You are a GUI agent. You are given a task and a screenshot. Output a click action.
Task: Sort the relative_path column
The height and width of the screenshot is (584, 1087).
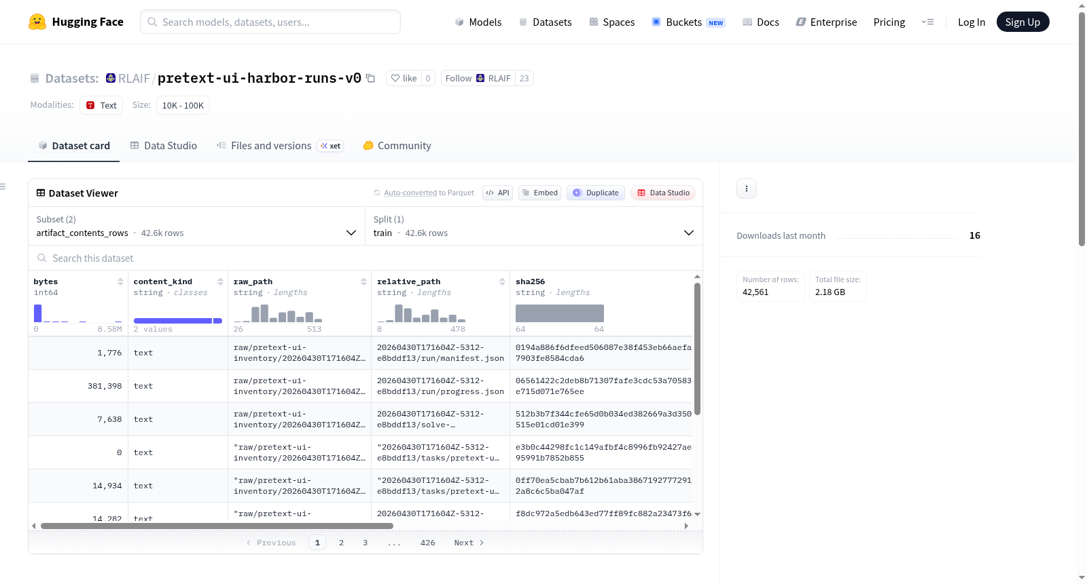502,281
